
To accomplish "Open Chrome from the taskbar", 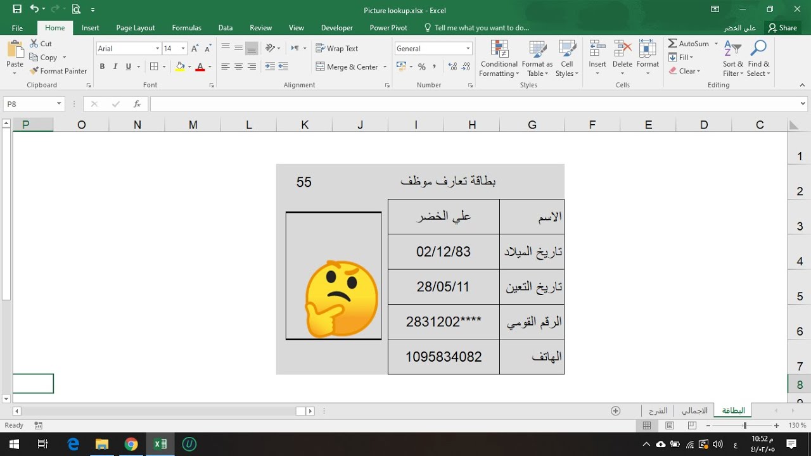I will click(131, 444).
